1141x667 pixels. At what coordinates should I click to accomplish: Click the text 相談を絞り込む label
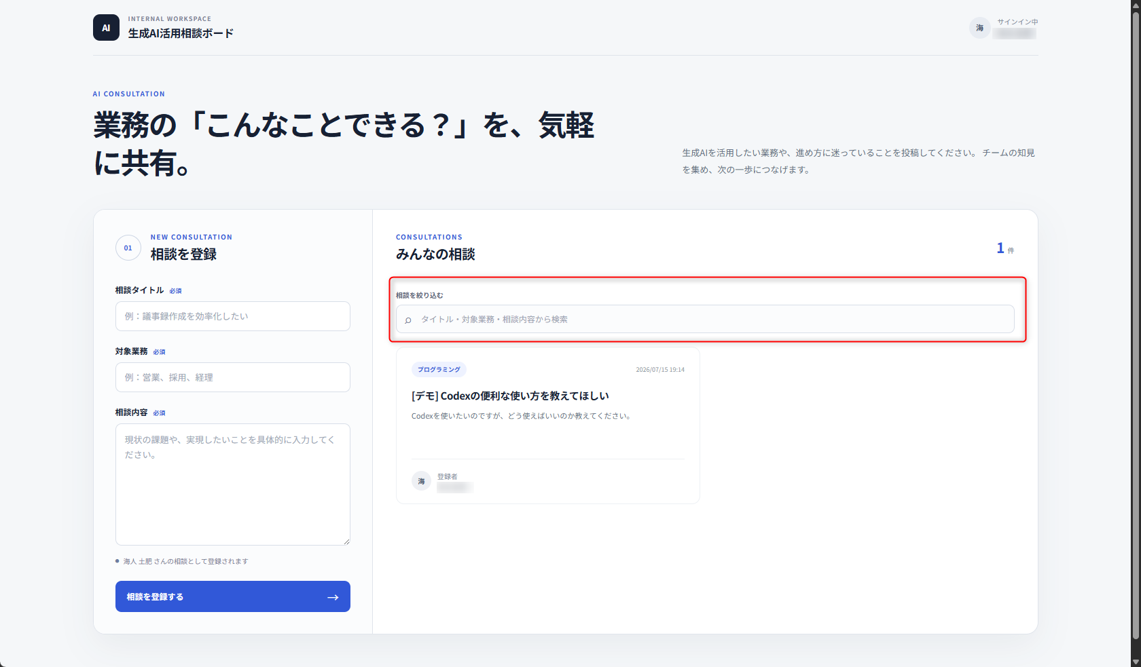point(420,295)
